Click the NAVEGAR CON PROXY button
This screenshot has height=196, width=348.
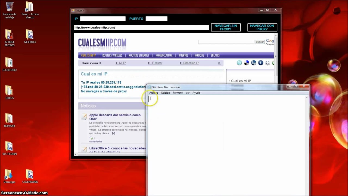coord(262,27)
